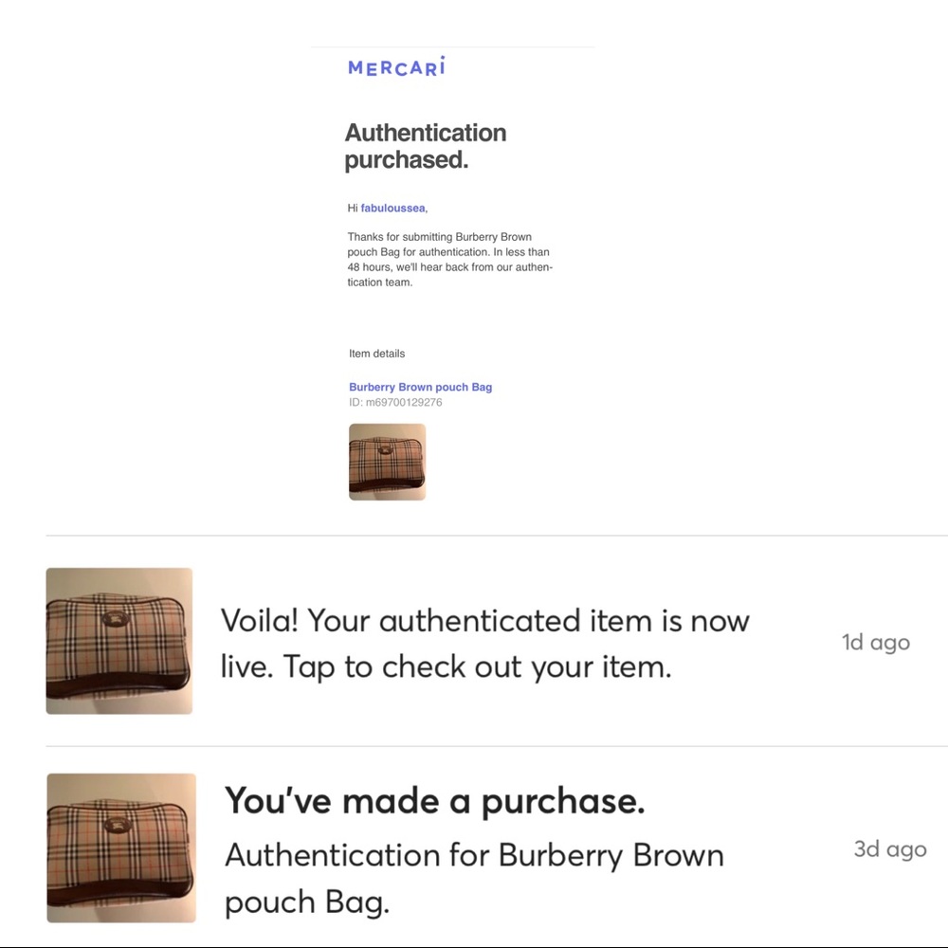Click the "Hi" greeting word
This screenshot has height=948, width=948.
coord(353,208)
